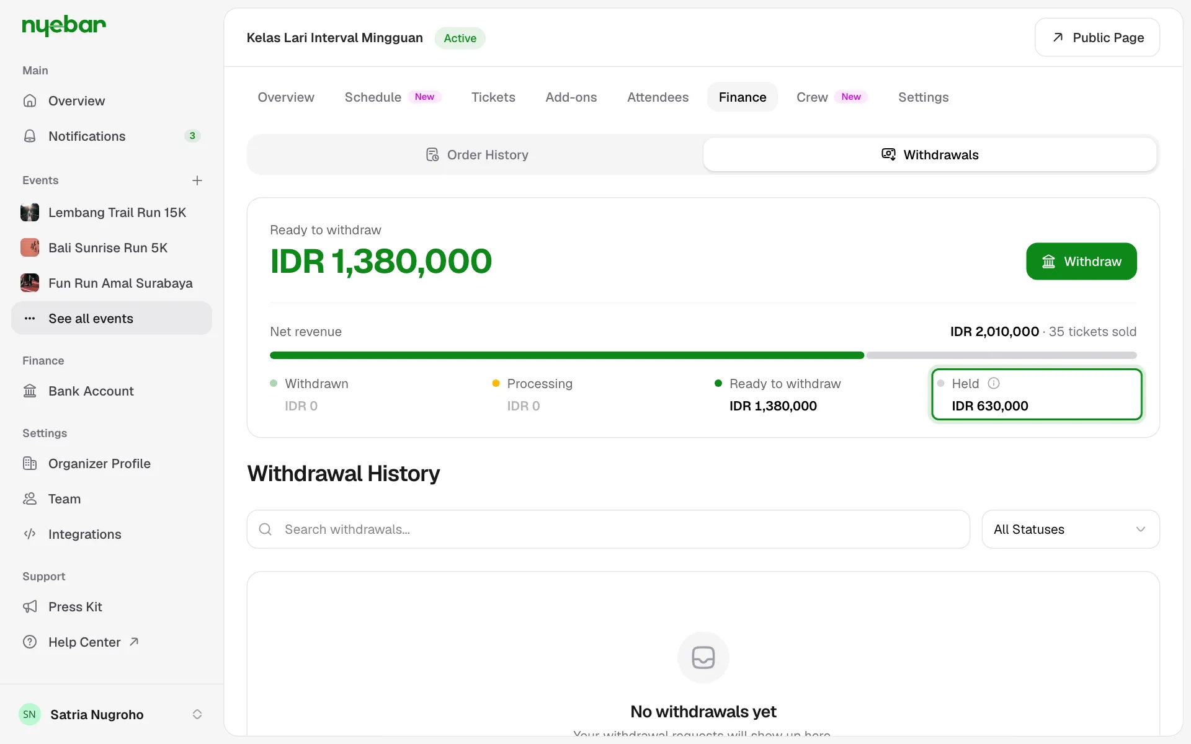Open the event Settings tab
The width and height of the screenshot is (1191, 744).
pyautogui.click(x=923, y=97)
